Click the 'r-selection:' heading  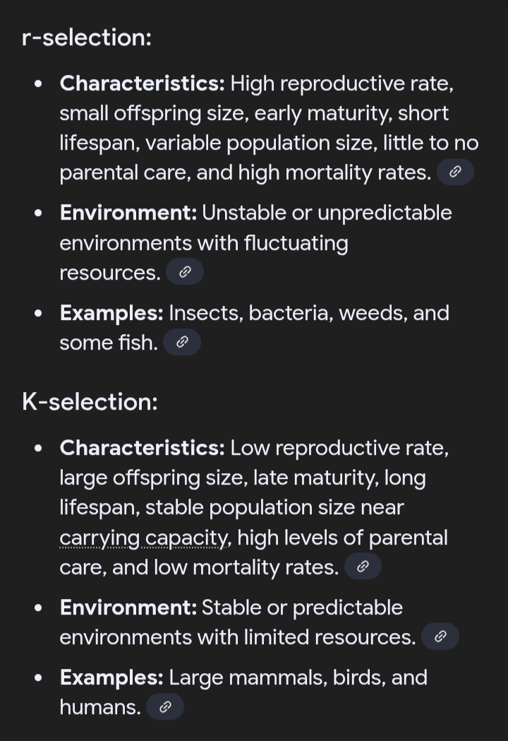[x=87, y=37]
